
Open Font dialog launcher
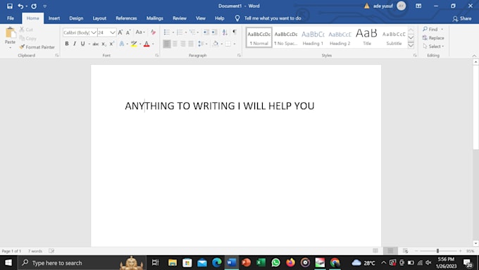156,56
